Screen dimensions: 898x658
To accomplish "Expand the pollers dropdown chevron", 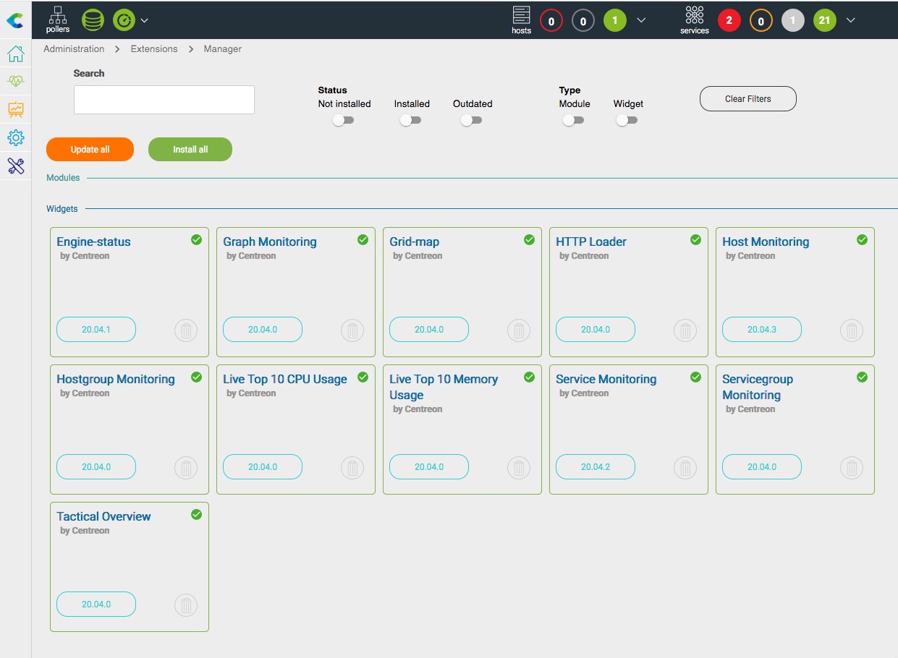I will [145, 21].
